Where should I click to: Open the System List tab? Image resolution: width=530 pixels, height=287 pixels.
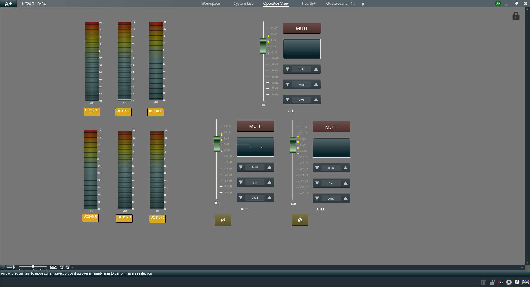243,4
